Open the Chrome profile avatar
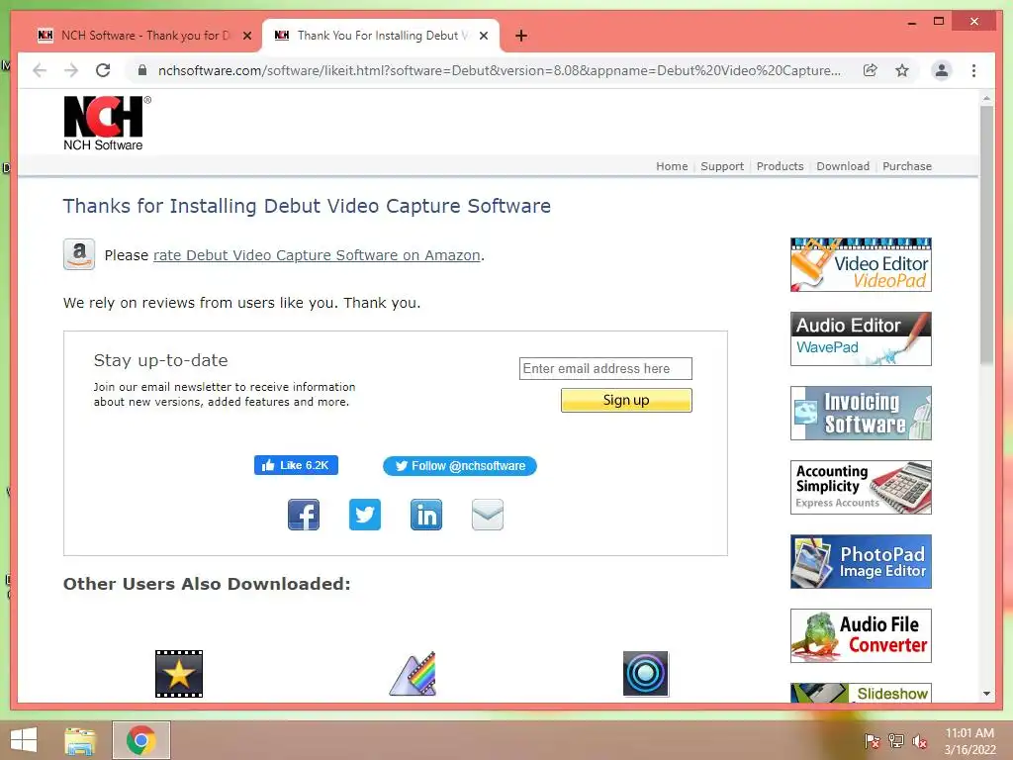The width and height of the screenshot is (1013, 760). 942,70
